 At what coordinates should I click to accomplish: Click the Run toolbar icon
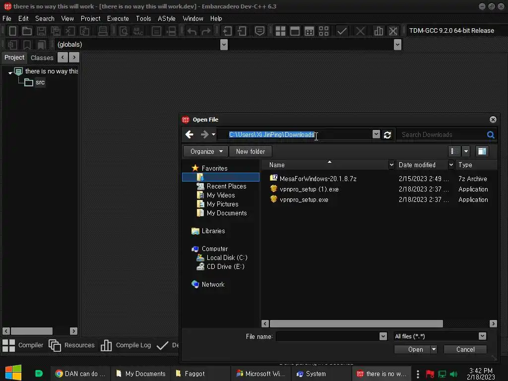(x=295, y=31)
